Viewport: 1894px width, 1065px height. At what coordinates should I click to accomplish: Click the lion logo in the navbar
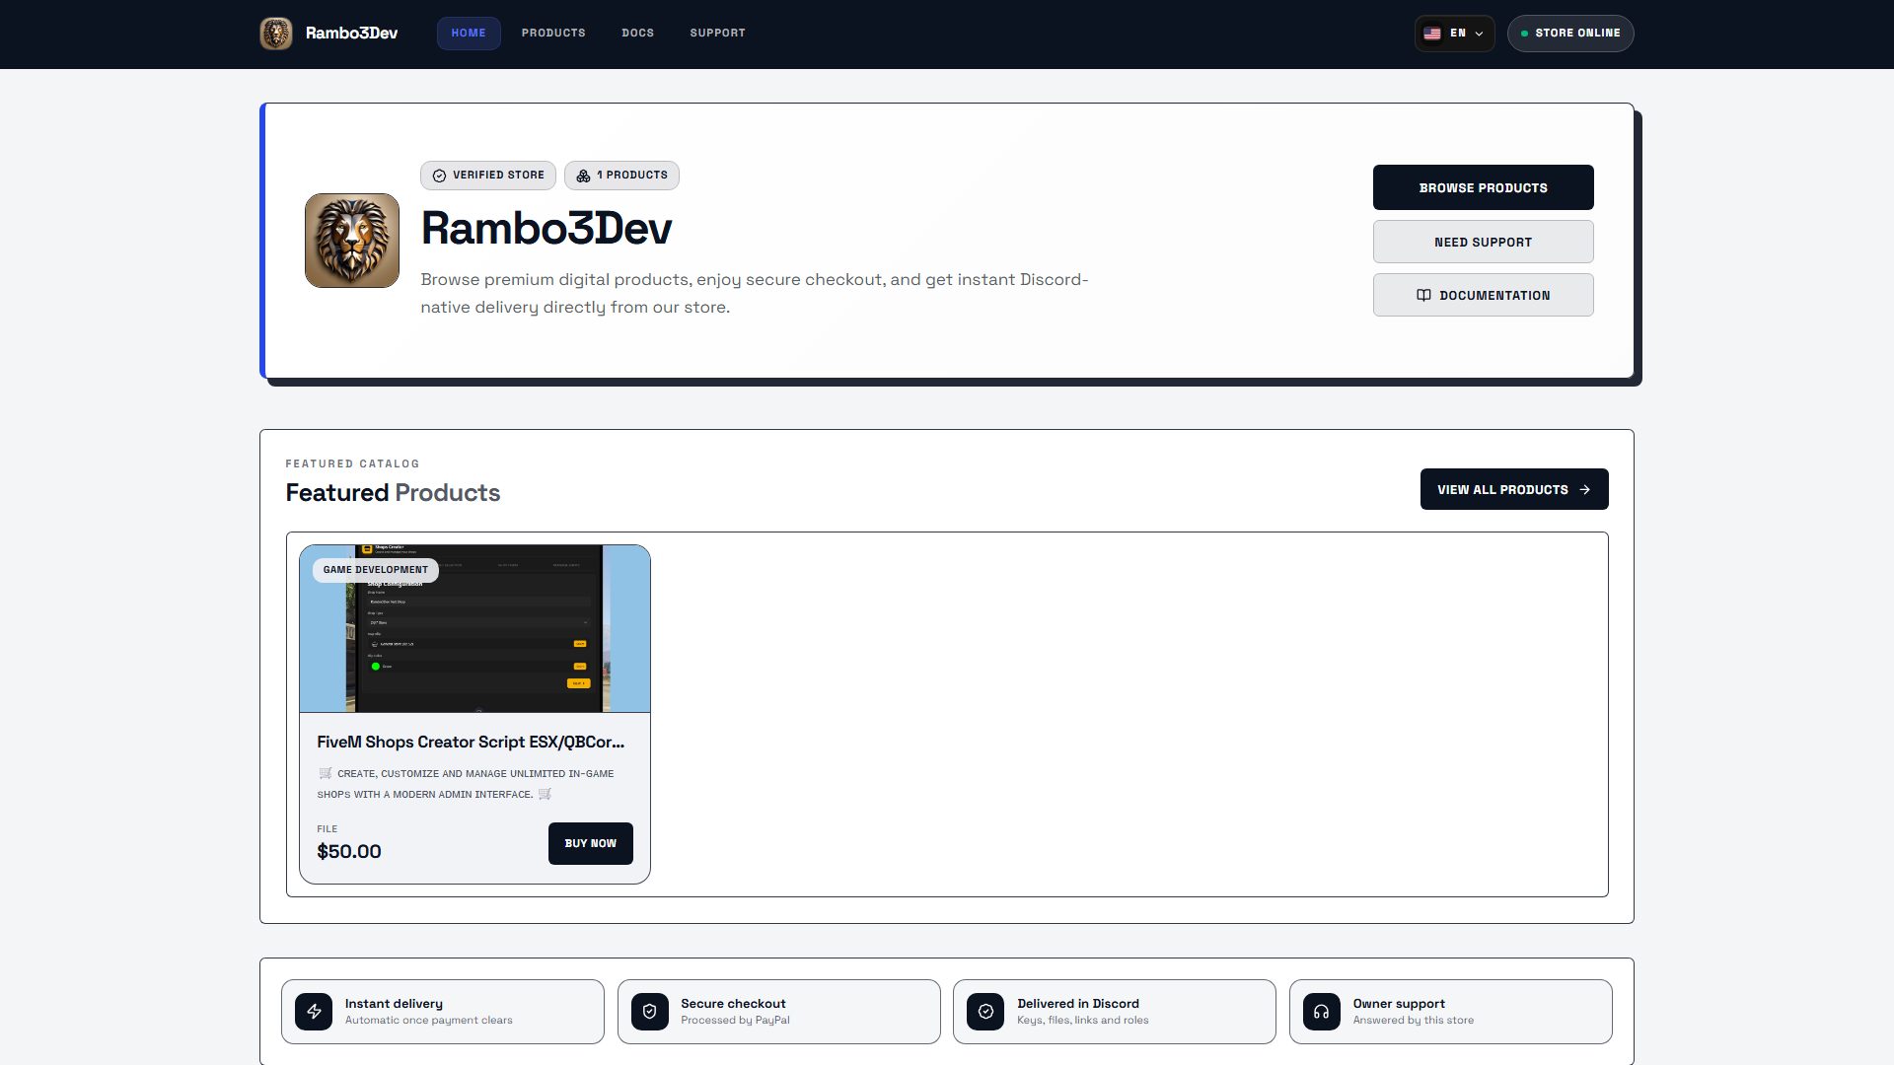click(276, 34)
